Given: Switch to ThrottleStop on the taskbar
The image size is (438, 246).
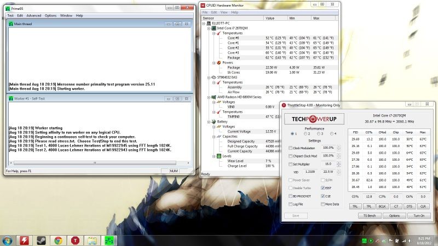Looking at the screenshot, I should point(75,241).
